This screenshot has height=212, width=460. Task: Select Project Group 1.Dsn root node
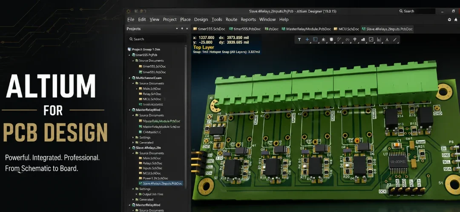coord(146,49)
